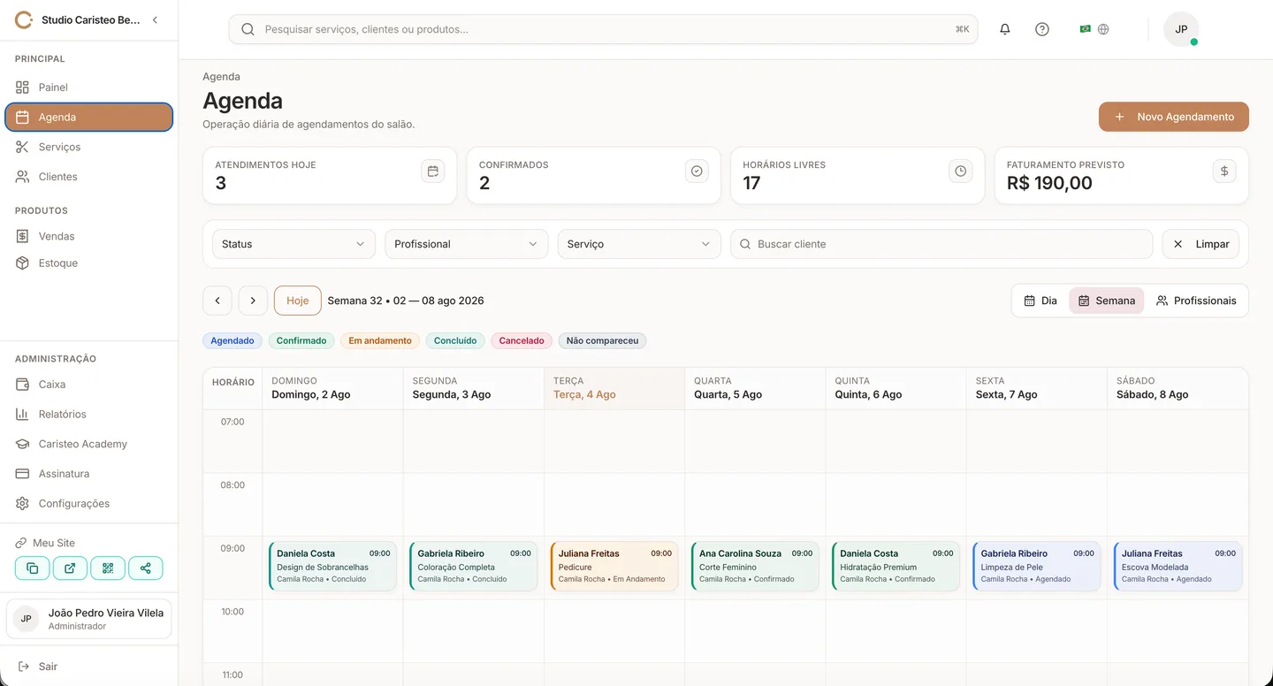Switch the calendar to Dia view
This screenshot has width=1273, height=686.
pyautogui.click(x=1041, y=301)
